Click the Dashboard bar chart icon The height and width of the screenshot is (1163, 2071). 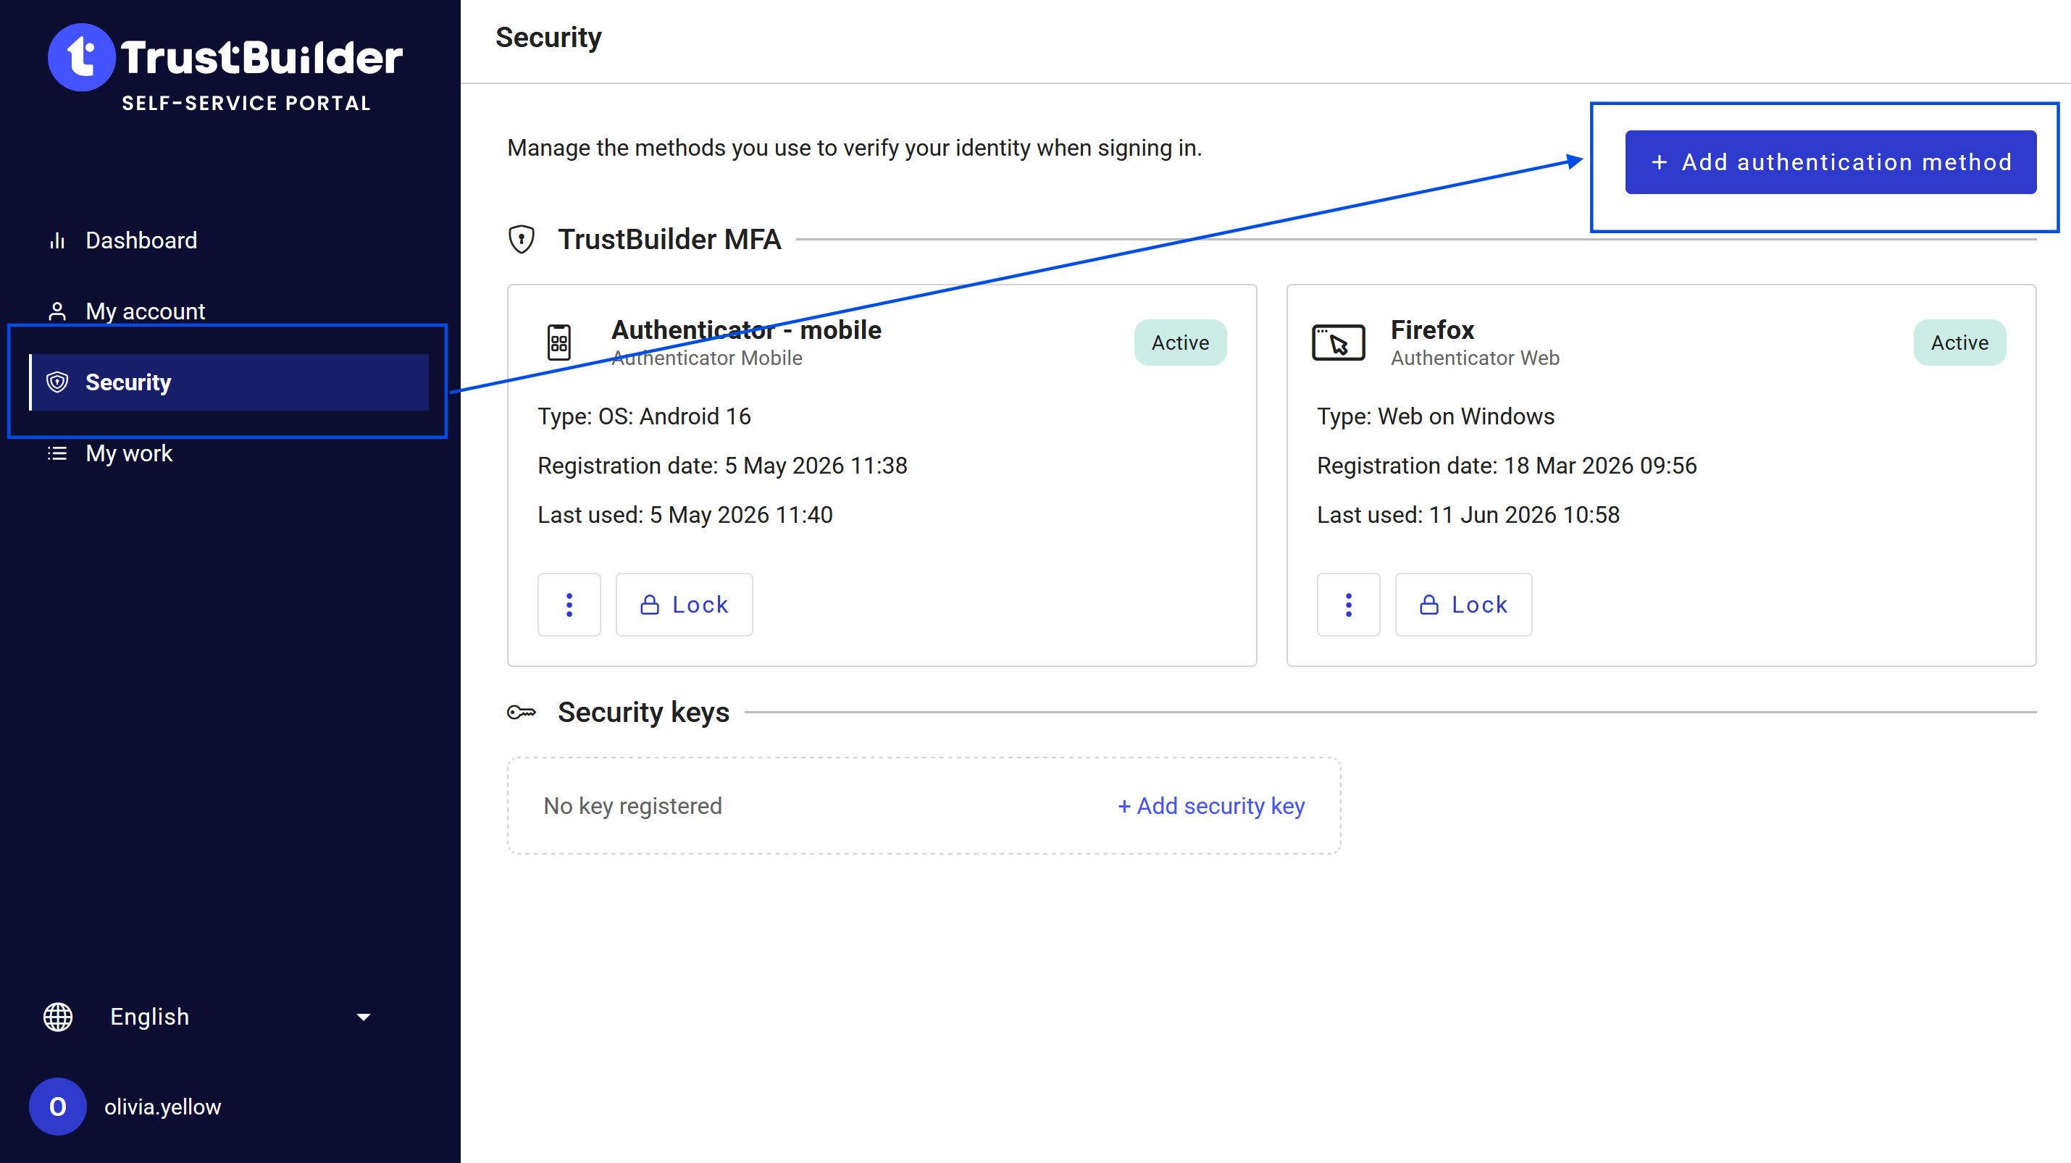point(57,240)
